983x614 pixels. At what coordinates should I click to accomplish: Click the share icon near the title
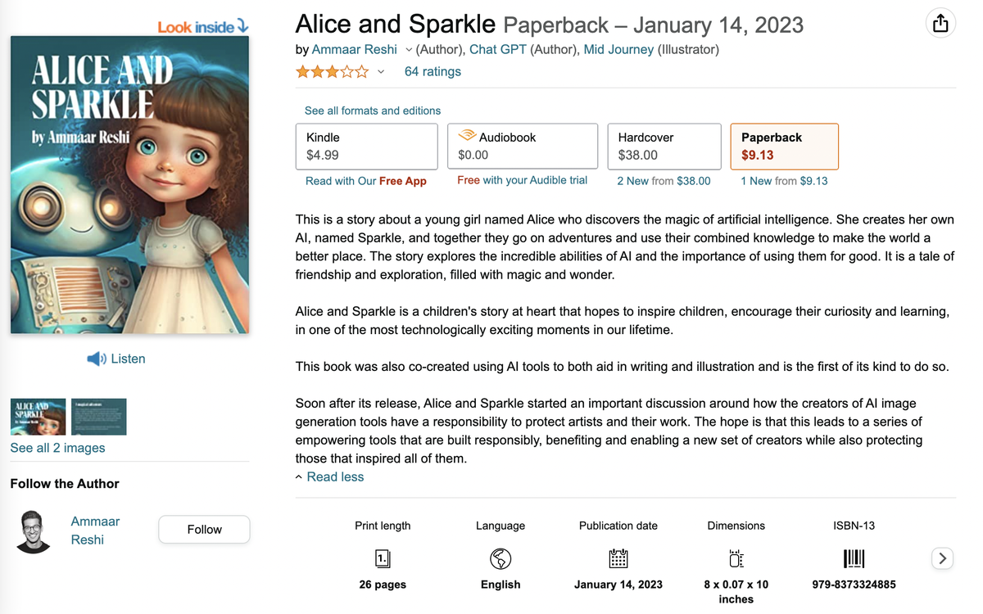pos(940,23)
